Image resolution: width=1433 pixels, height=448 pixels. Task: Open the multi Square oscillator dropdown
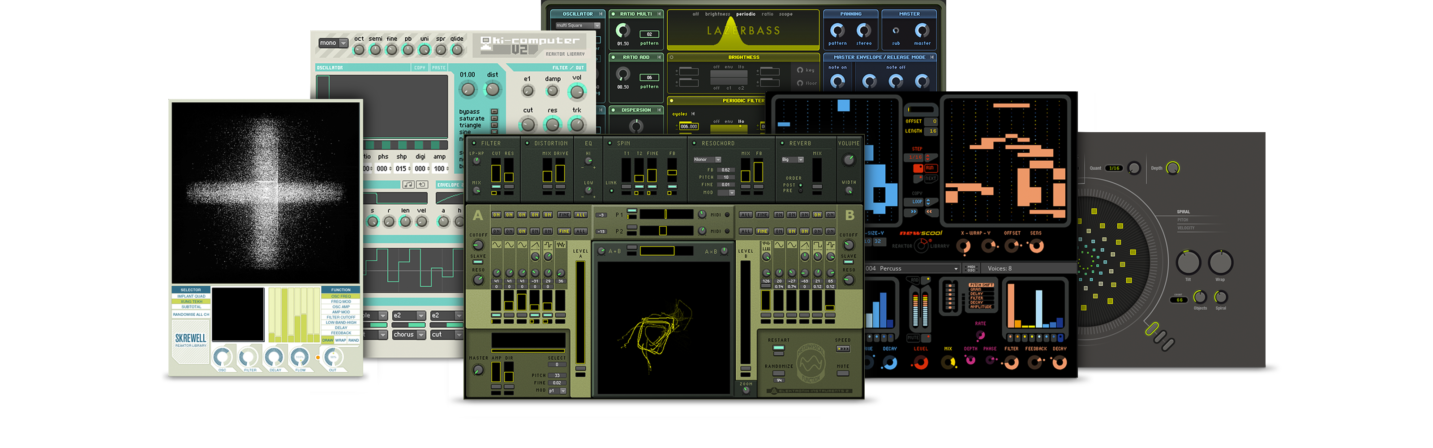coord(578,26)
